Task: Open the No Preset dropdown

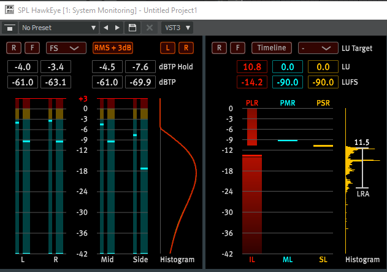Action: (58, 28)
